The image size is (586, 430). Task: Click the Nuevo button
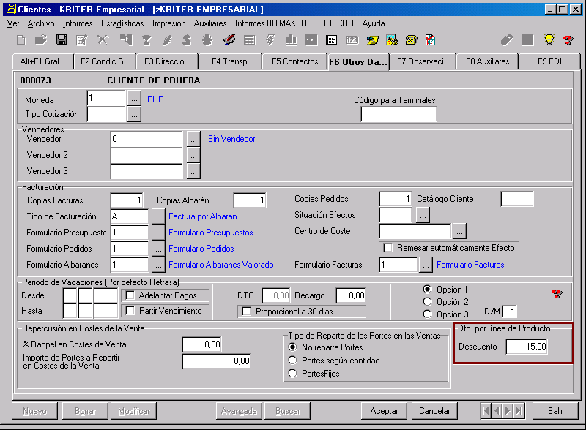pos(34,411)
